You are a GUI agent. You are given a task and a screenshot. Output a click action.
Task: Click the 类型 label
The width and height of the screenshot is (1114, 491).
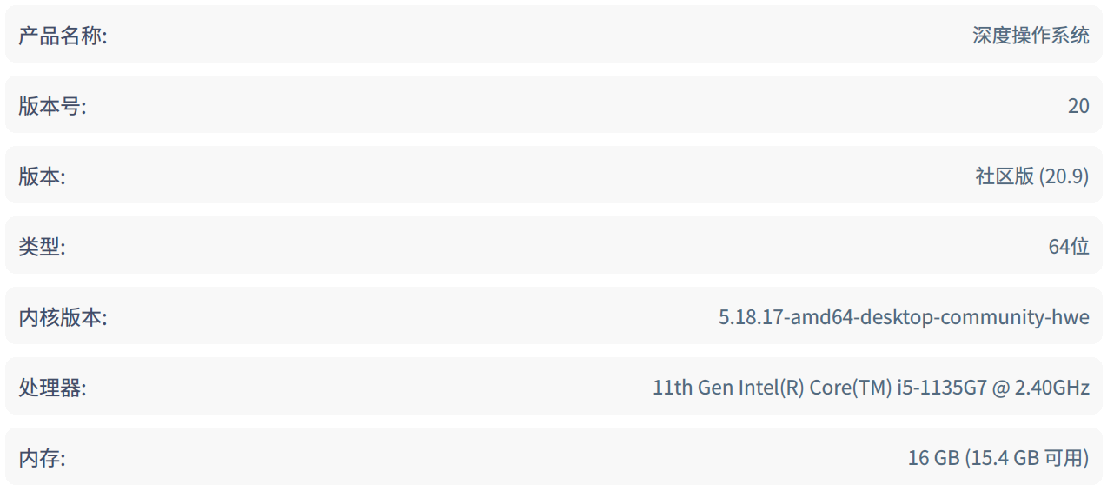(42, 247)
